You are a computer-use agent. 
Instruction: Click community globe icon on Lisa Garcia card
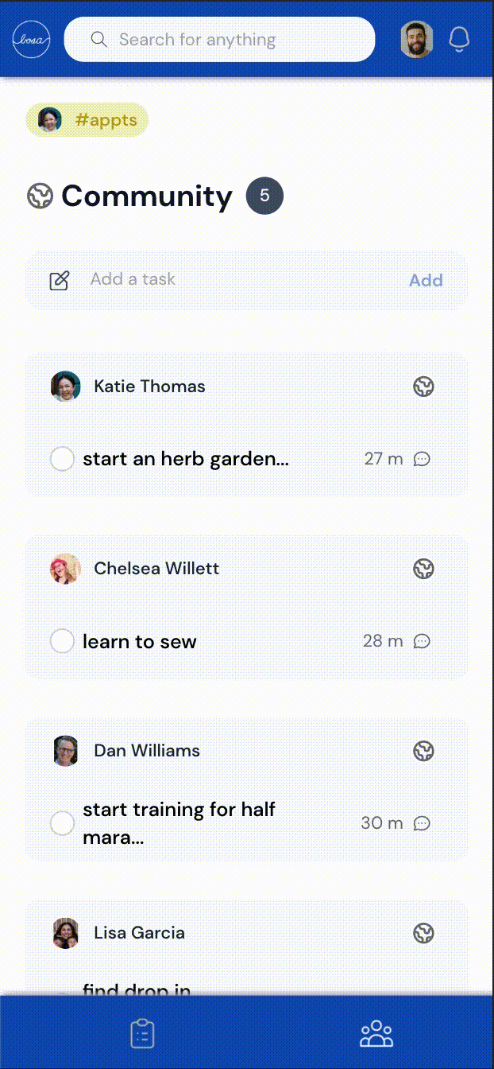423,933
